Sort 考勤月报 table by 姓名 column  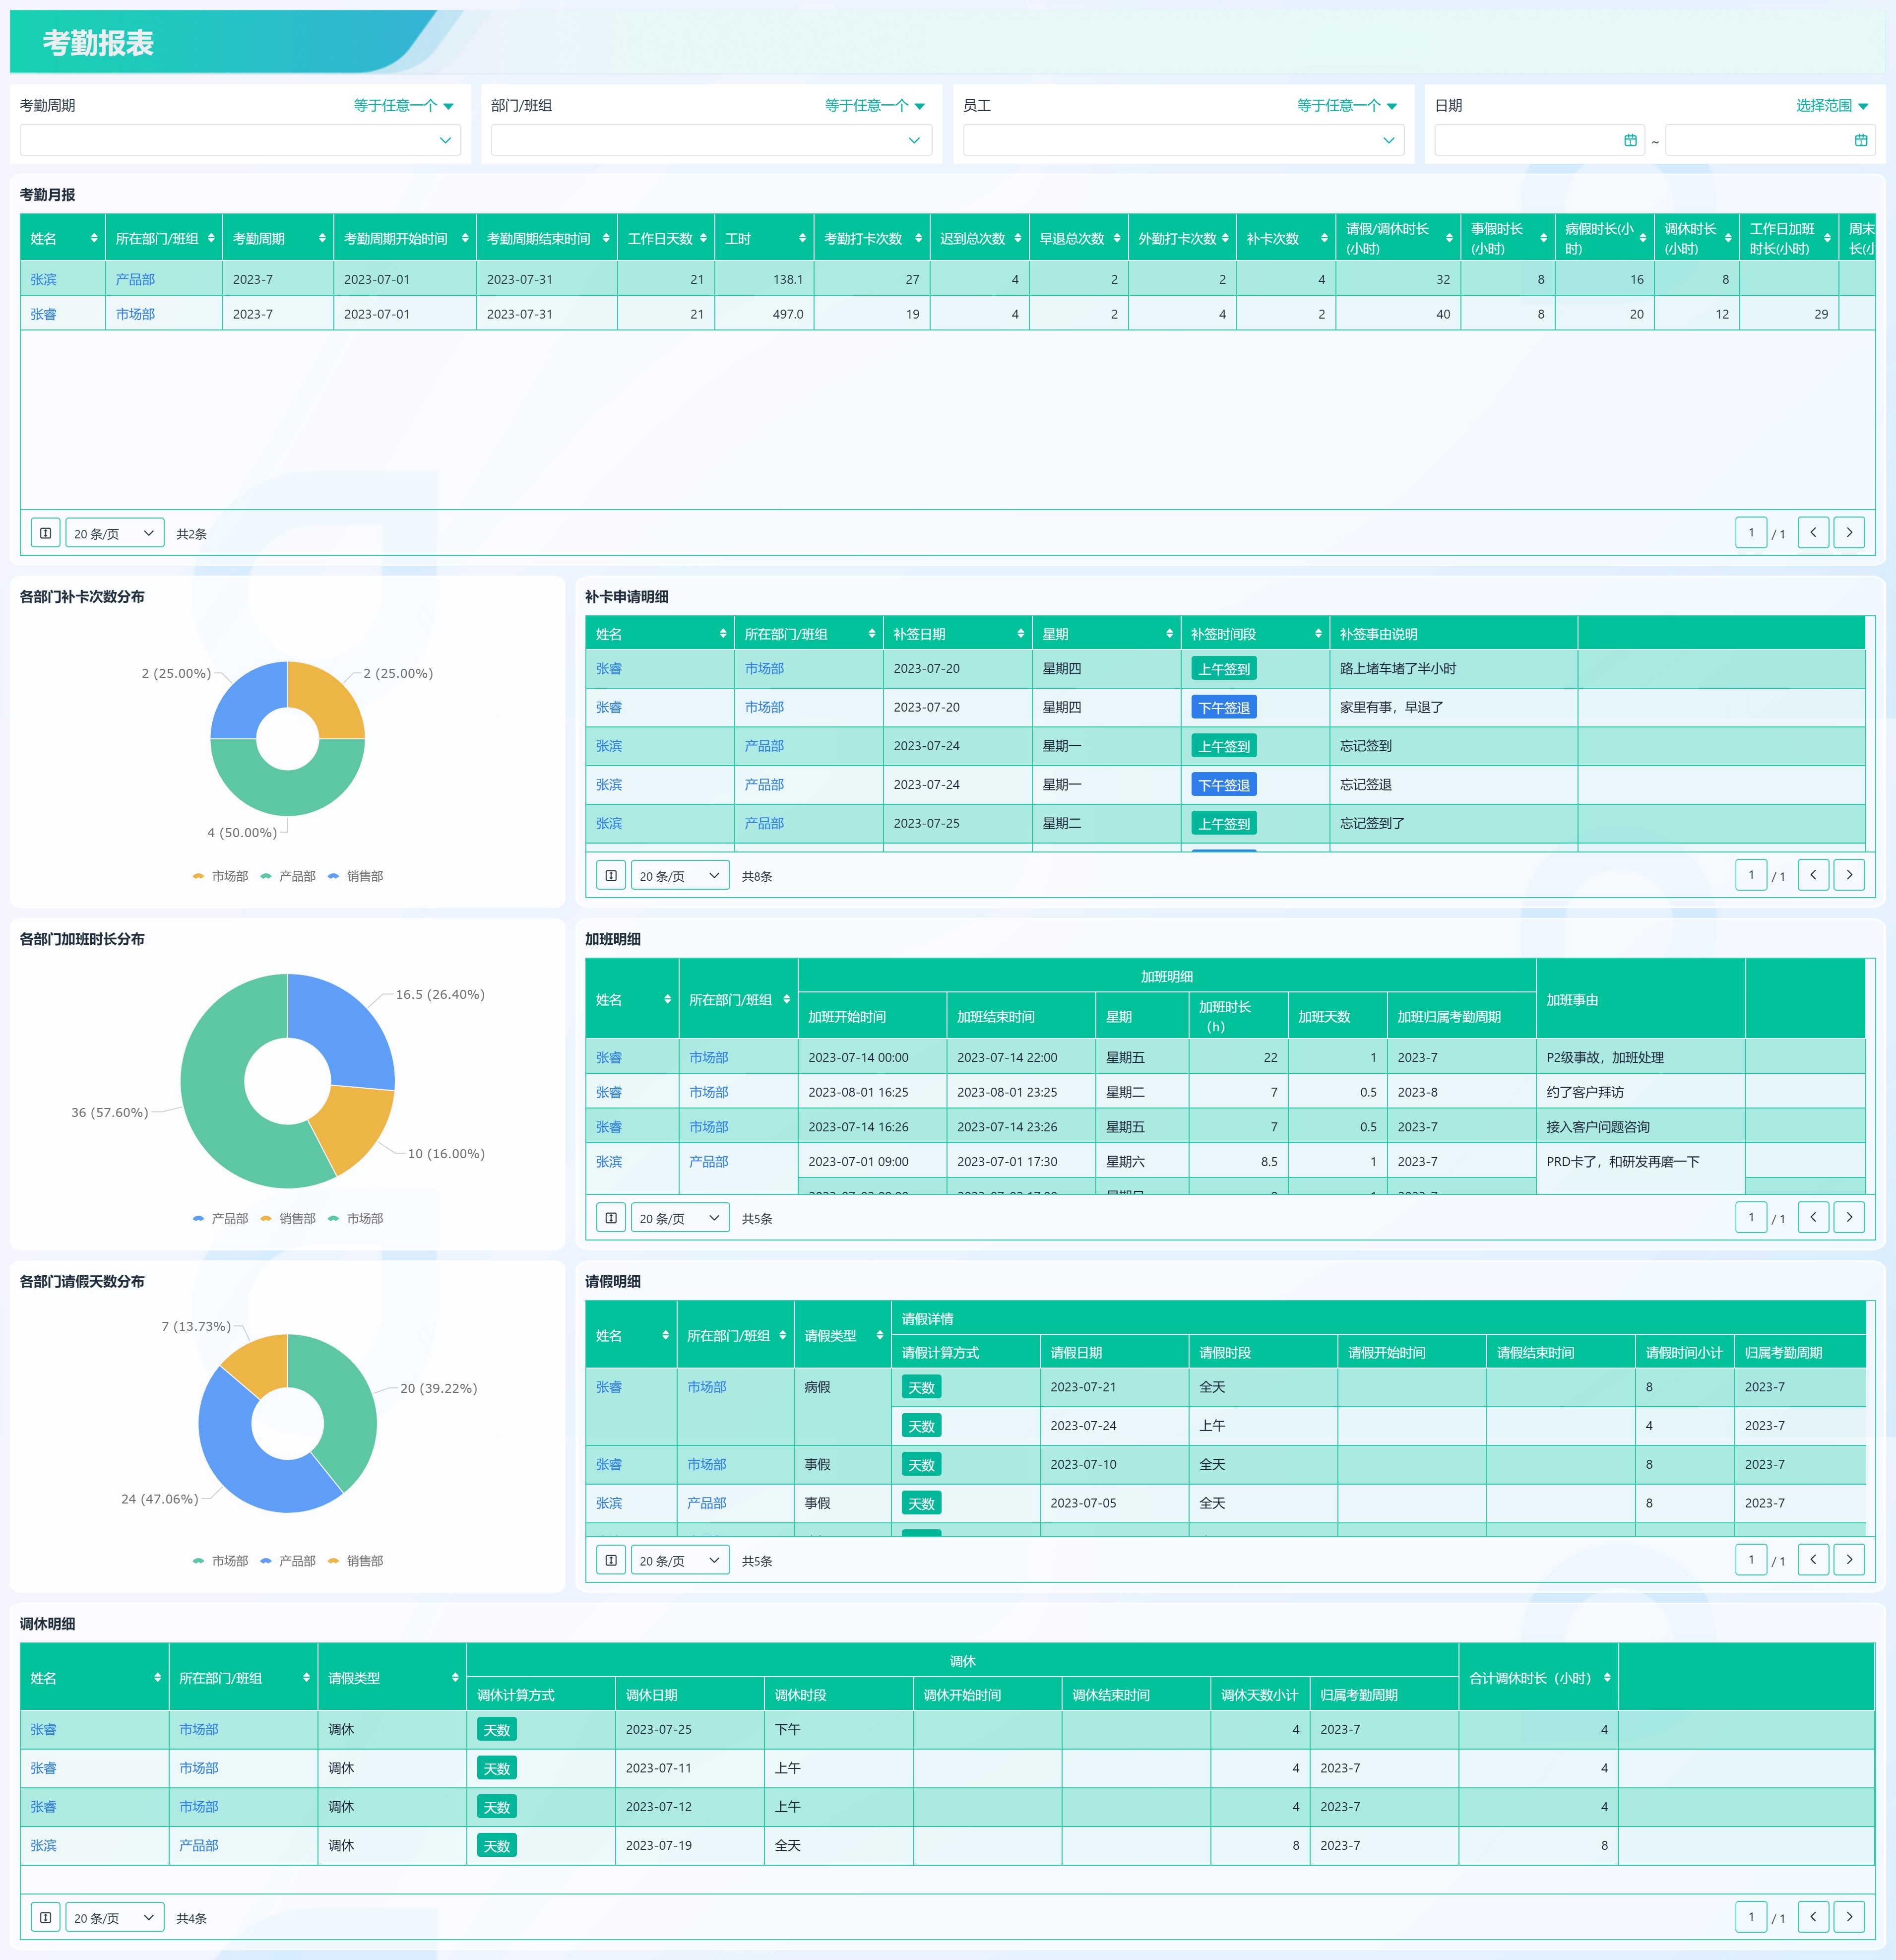coord(94,239)
